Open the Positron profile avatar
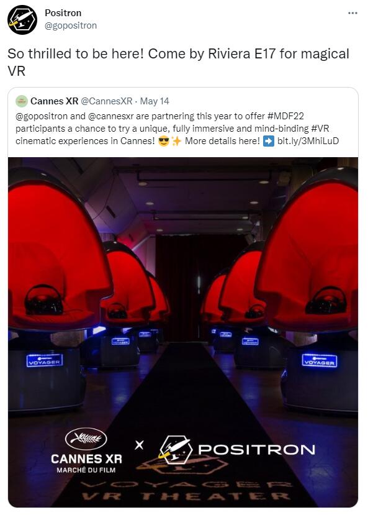 point(22,20)
